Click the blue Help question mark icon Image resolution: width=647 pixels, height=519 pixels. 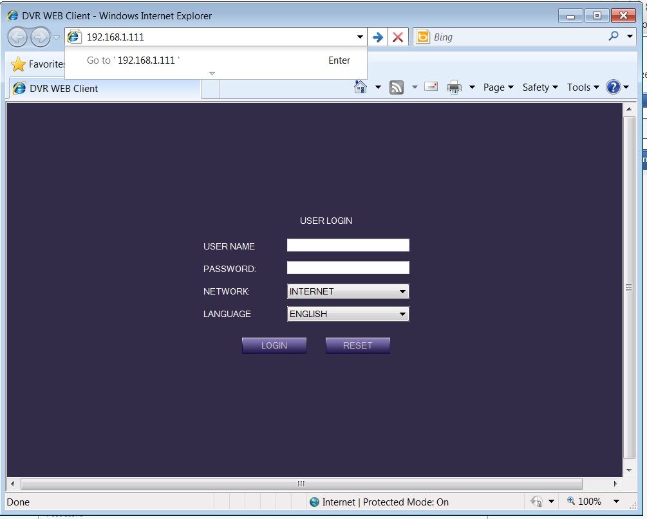tap(614, 87)
